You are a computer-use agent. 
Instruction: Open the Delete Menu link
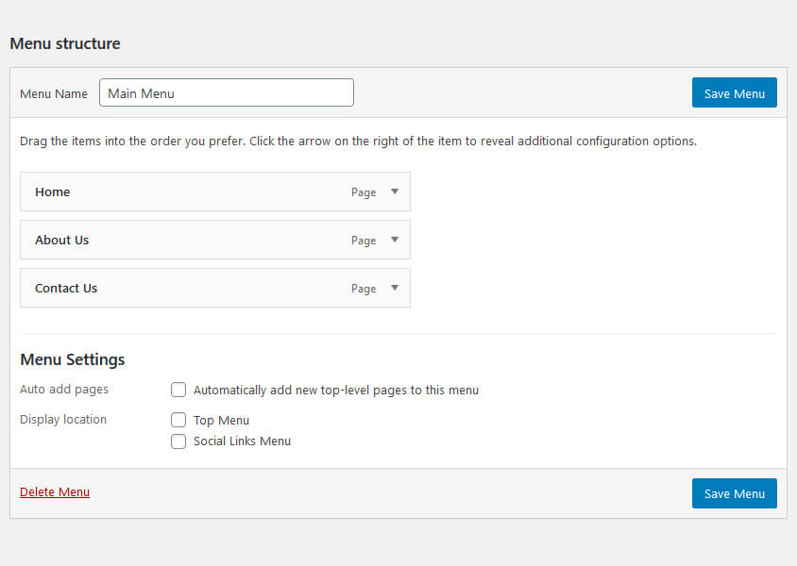[54, 491]
